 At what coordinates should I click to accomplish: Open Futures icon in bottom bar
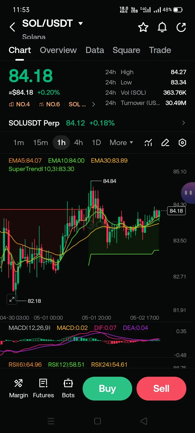click(x=43, y=389)
